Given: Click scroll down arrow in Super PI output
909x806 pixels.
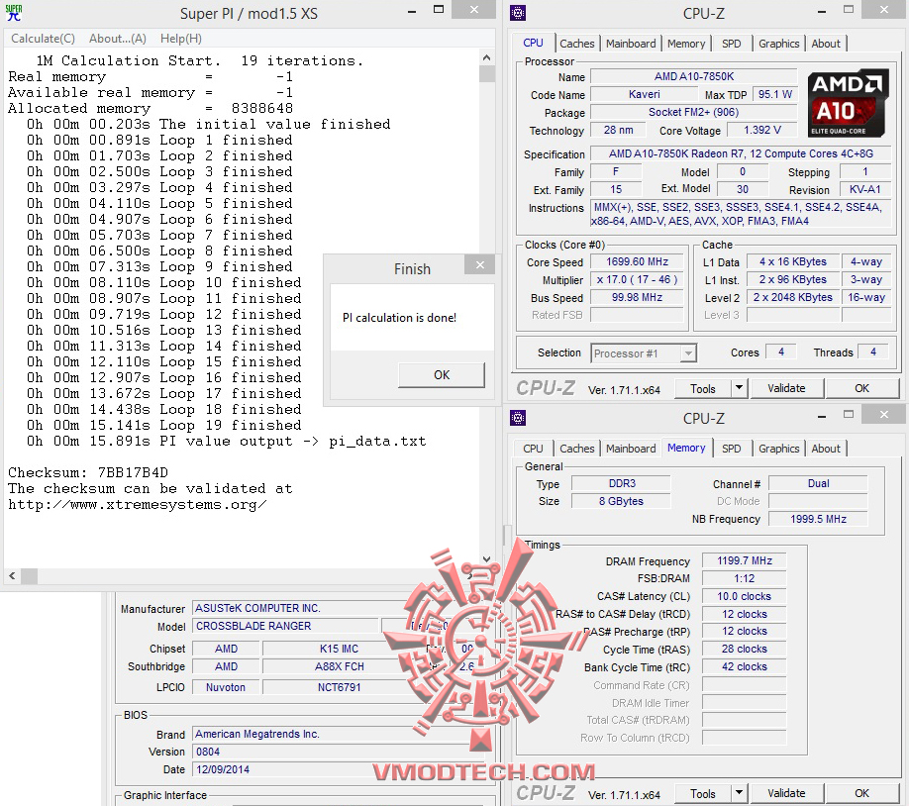Looking at the screenshot, I should coord(486,559).
